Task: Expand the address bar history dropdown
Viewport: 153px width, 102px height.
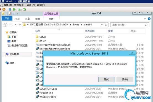Action: click(x=102, y=25)
